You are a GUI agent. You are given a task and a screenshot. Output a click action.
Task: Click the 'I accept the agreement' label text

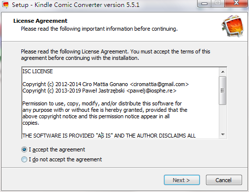(57, 149)
